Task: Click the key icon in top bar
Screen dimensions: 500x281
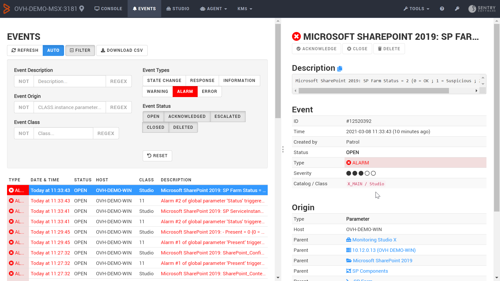Action: (x=457, y=9)
